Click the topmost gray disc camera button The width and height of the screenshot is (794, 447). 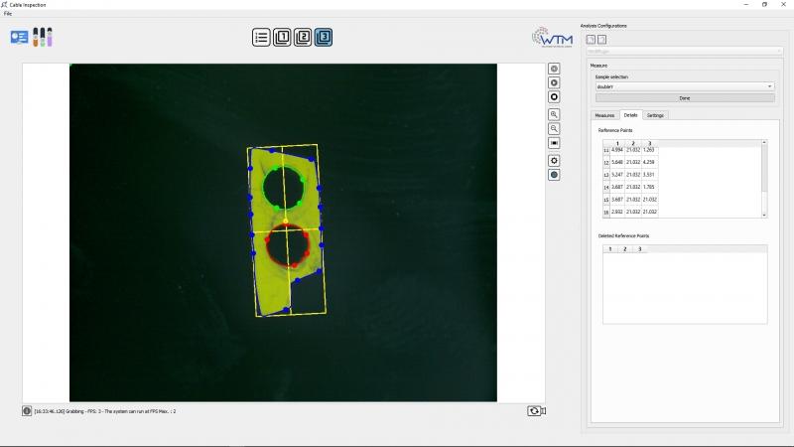click(554, 69)
